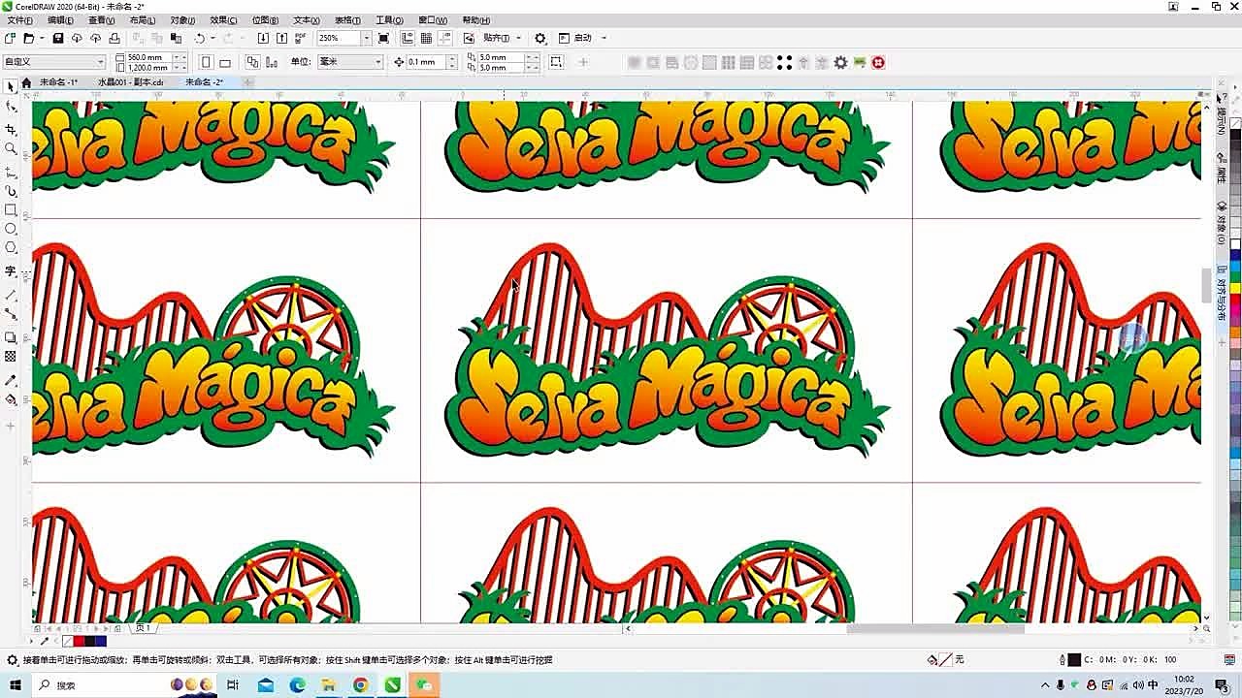Click the nudge distance 0.1 mm field
The image size is (1242, 698).
[x=426, y=62]
